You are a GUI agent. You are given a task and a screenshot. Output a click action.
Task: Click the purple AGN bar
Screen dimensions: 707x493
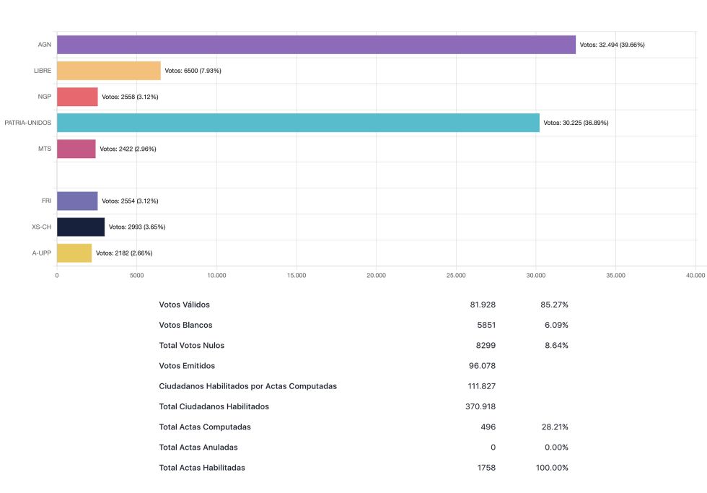pyautogui.click(x=316, y=45)
